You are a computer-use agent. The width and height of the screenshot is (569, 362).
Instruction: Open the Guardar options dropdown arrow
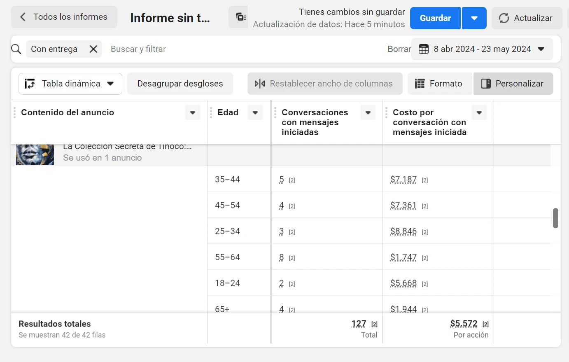(x=474, y=18)
